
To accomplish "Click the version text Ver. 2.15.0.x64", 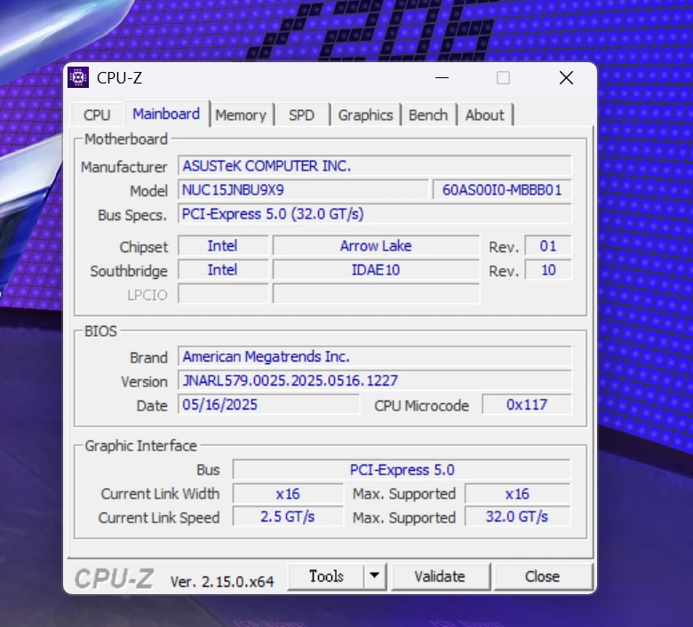I will [222, 582].
